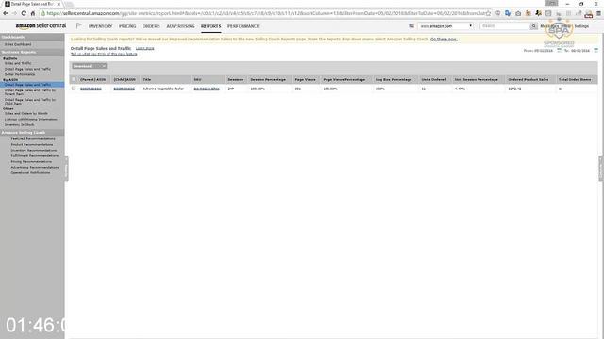
Task: Open Detail Page Sales and Traffic by Parent Item
Action: [x=30, y=92]
